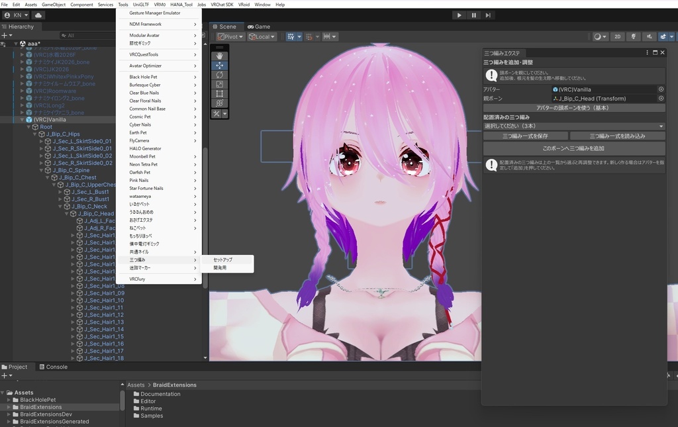The width and height of the screenshot is (678, 427).
Task: Toggle scene audio mute icon
Action: (649, 36)
